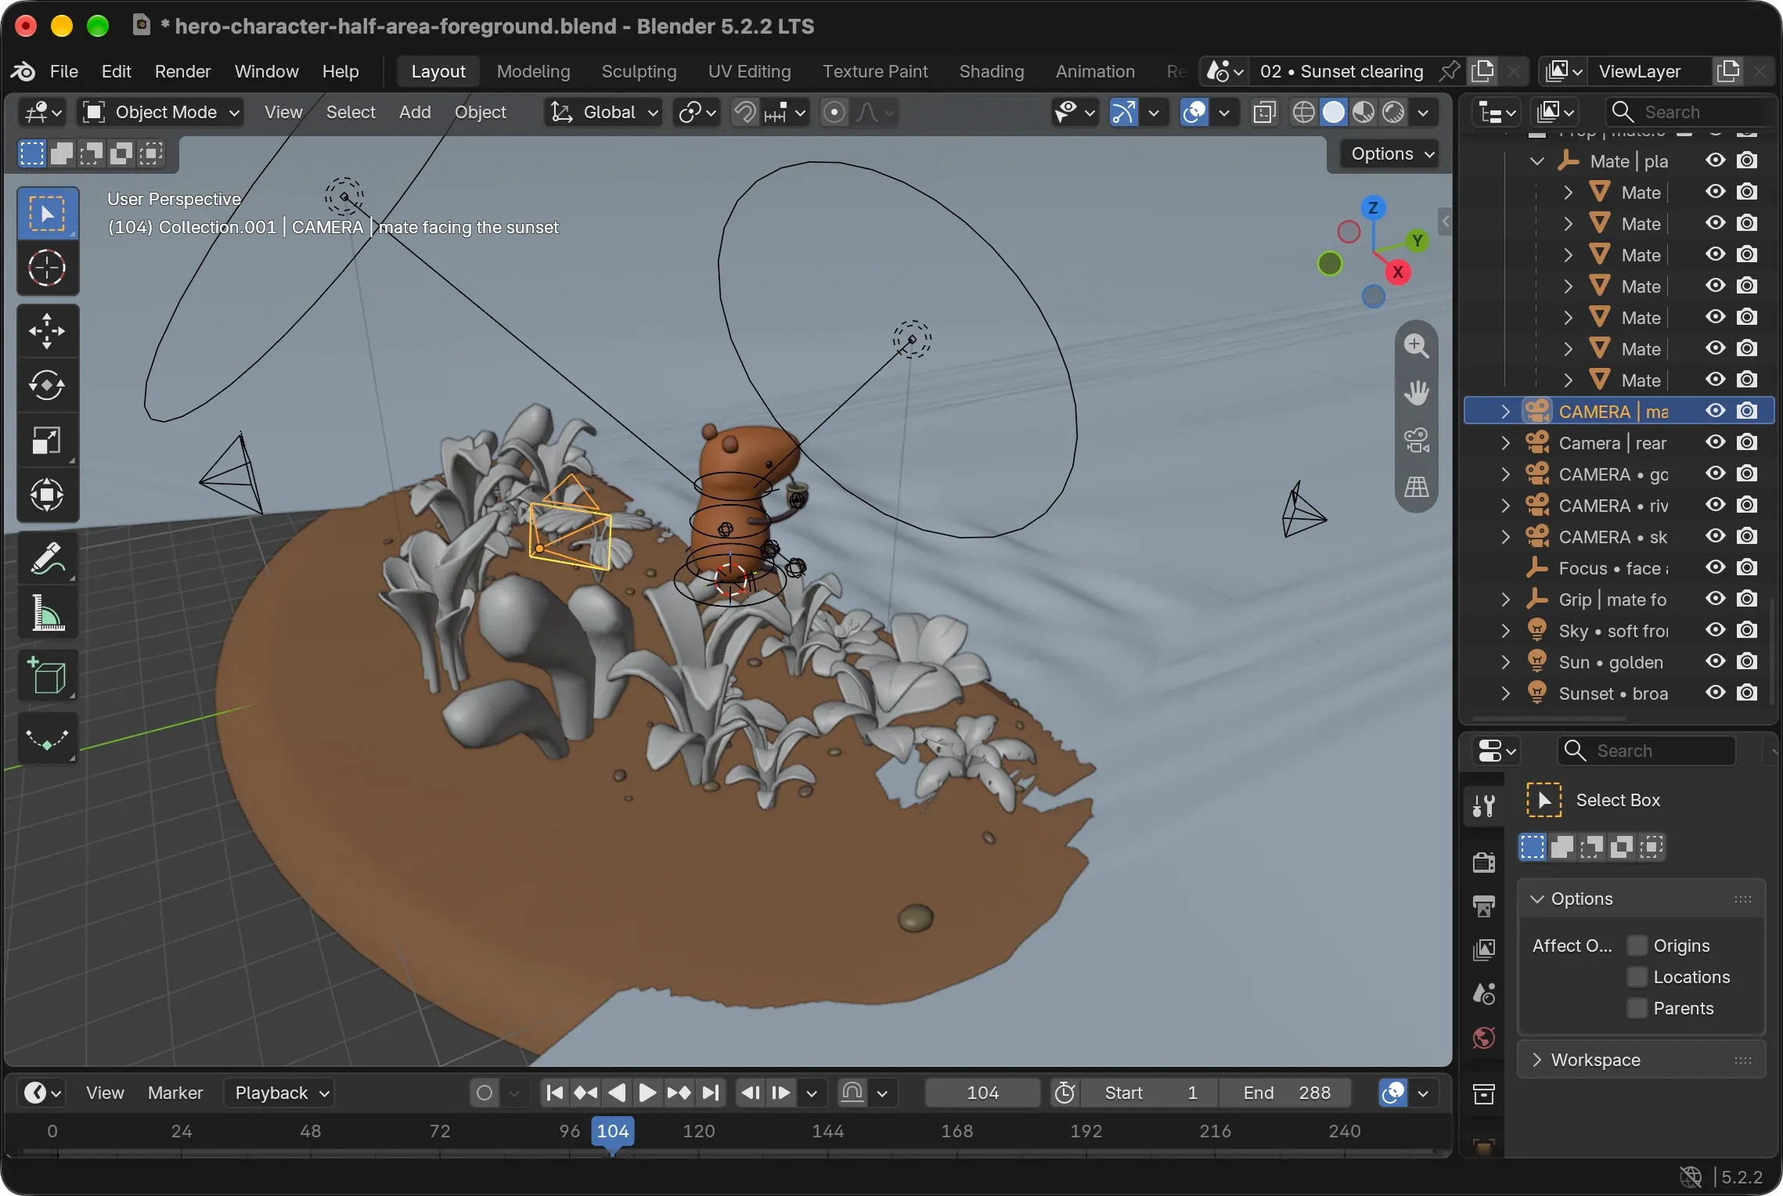Open the Add menu in viewport header

415,112
